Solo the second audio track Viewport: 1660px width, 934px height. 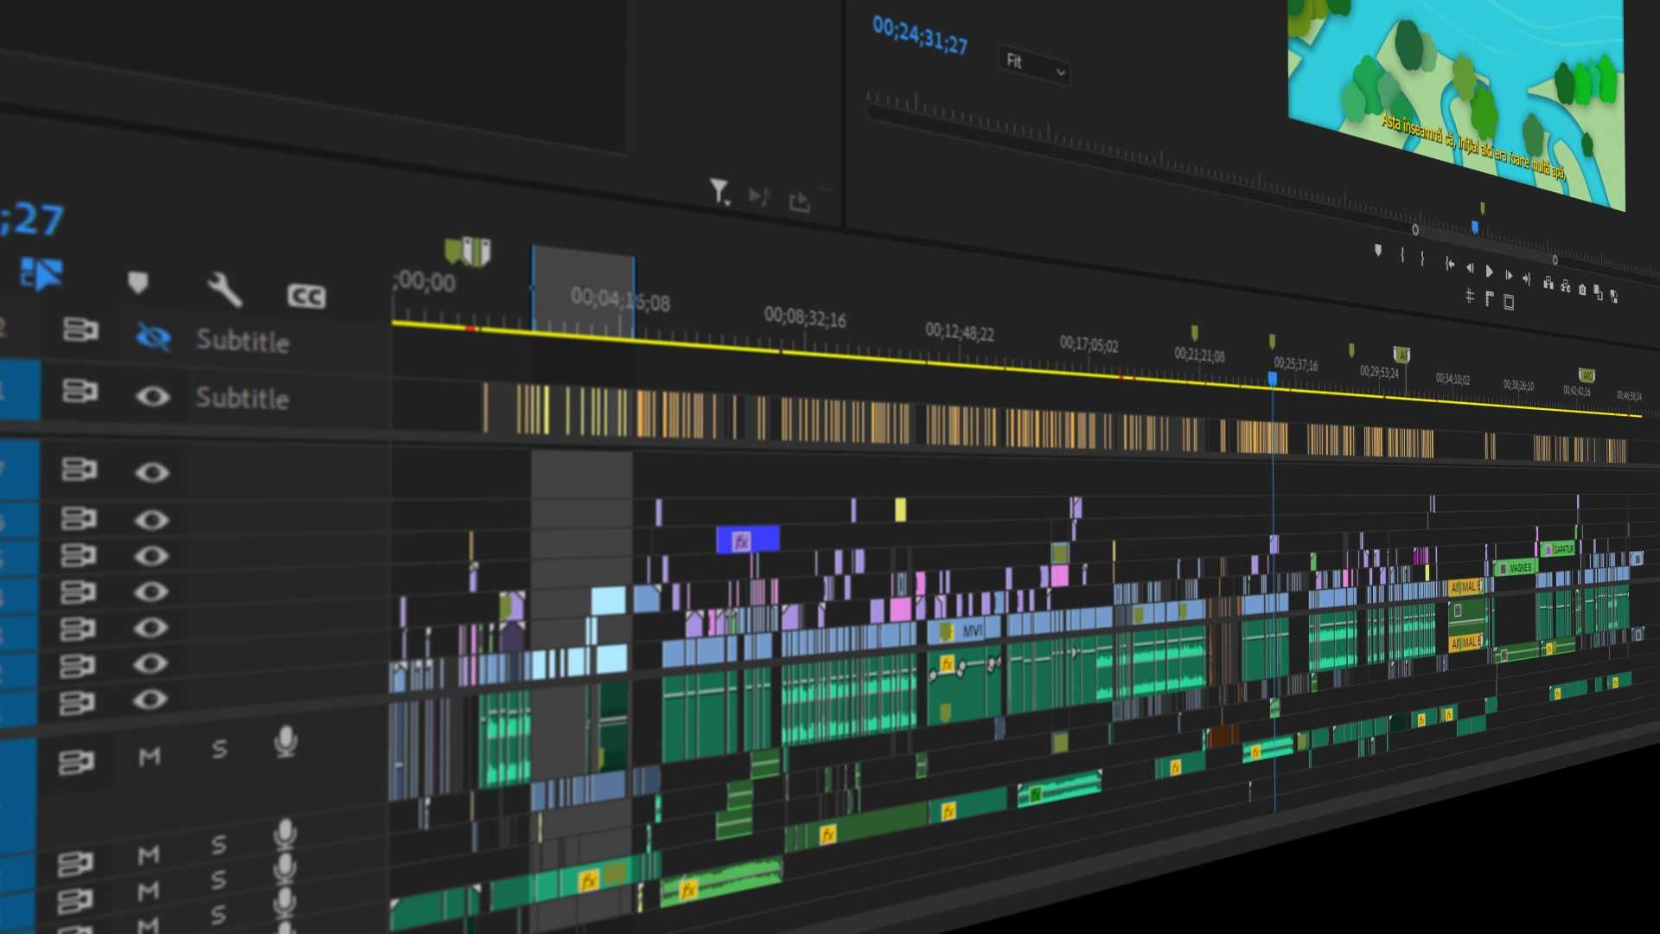(219, 845)
